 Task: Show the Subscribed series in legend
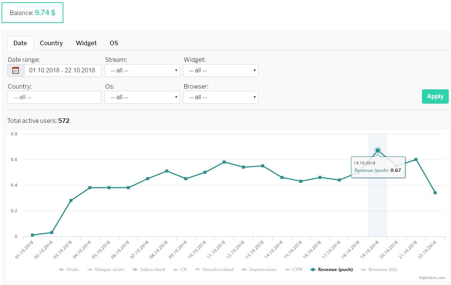click(x=149, y=270)
